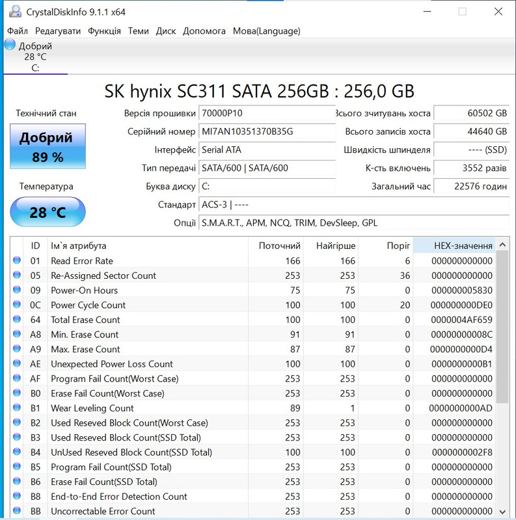Screen dimensions: 516x520
Task: Click total host writes value 44640 GB
Action: 472,132
